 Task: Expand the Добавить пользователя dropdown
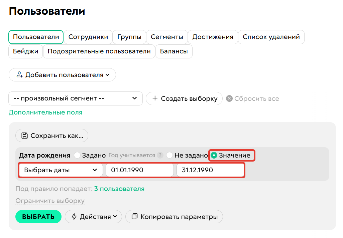[x=107, y=75]
